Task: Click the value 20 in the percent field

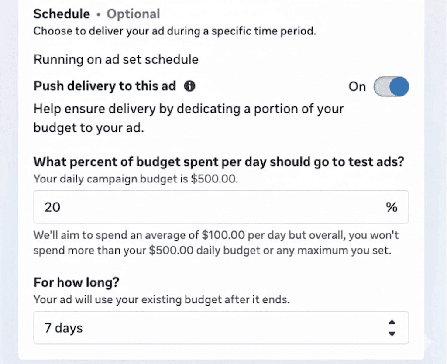Action: click(52, 207)
